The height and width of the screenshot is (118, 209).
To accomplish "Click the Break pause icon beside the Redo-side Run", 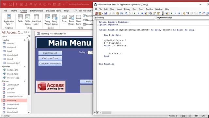I will click(x=138, y=13).
